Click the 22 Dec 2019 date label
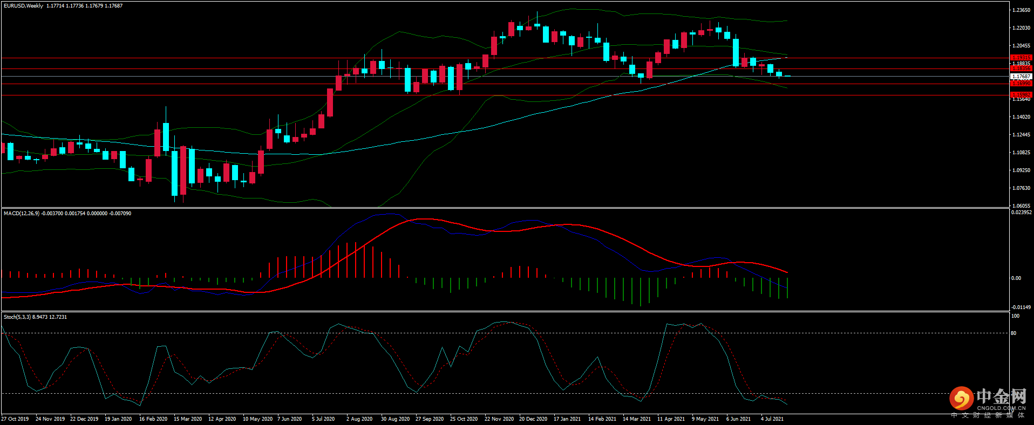This screenshot has width=1034, height=425. point(84,419)
